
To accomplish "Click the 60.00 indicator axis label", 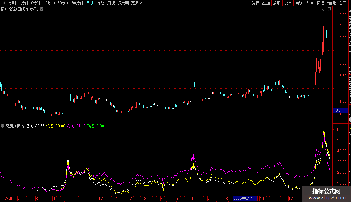I will 342,130.
